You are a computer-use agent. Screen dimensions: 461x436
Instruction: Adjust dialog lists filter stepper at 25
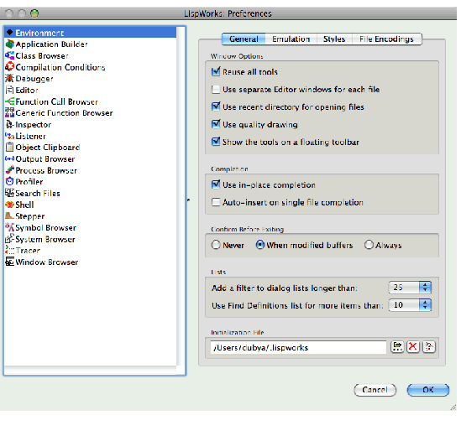(x=425, y=287)
